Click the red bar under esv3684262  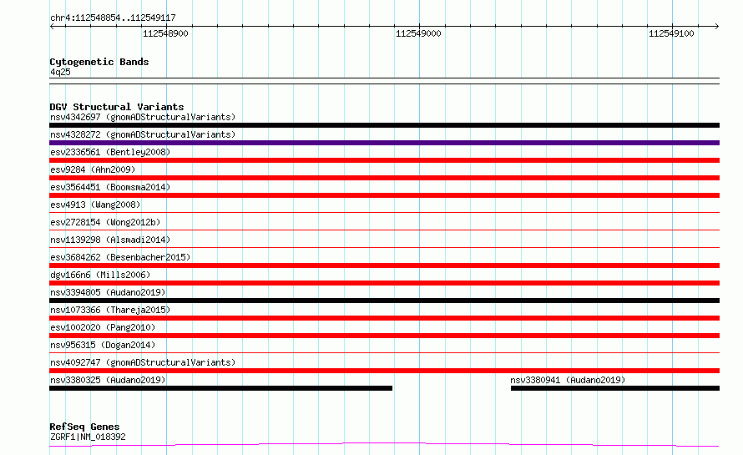pyautogui.click(x=384, y=265)
